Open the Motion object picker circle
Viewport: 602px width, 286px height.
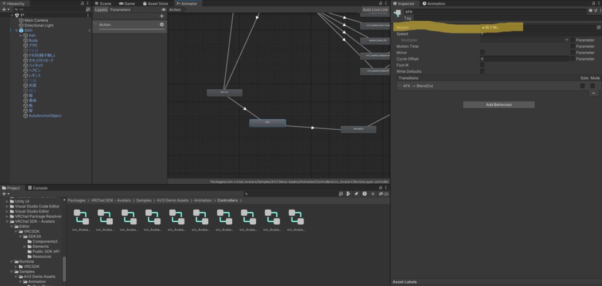click(598, 28)
